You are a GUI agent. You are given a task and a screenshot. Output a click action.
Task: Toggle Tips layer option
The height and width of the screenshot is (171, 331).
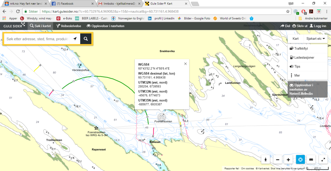[307, 66]
